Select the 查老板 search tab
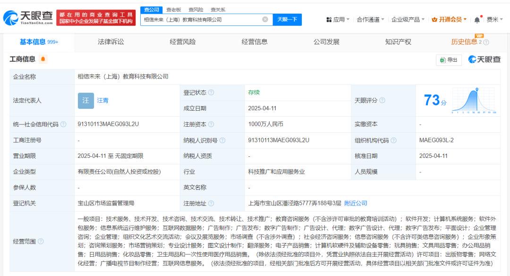The height and width of the screenshot is (276, 510). point(174,10)
